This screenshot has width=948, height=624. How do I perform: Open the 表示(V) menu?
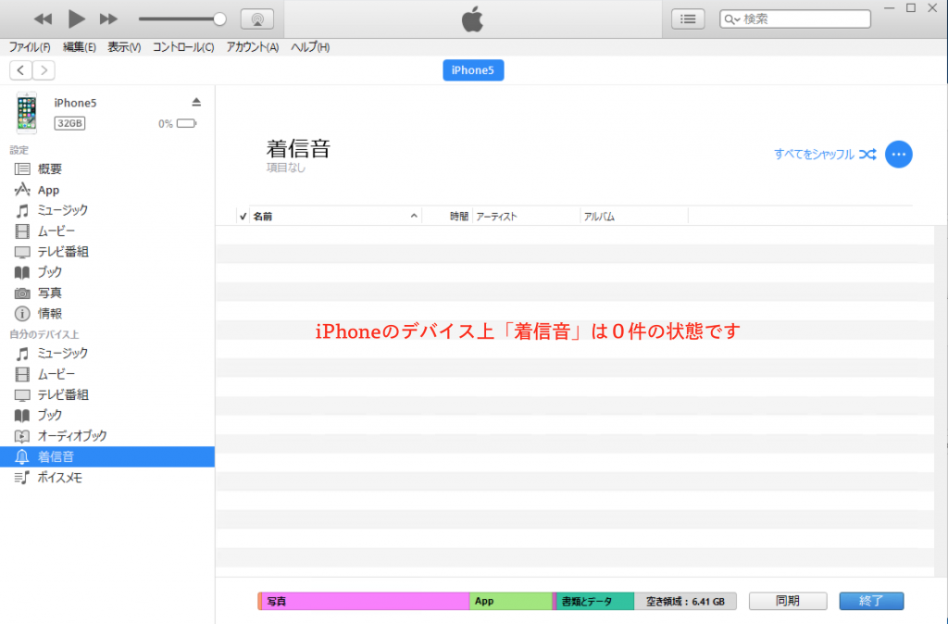[124, 47]
